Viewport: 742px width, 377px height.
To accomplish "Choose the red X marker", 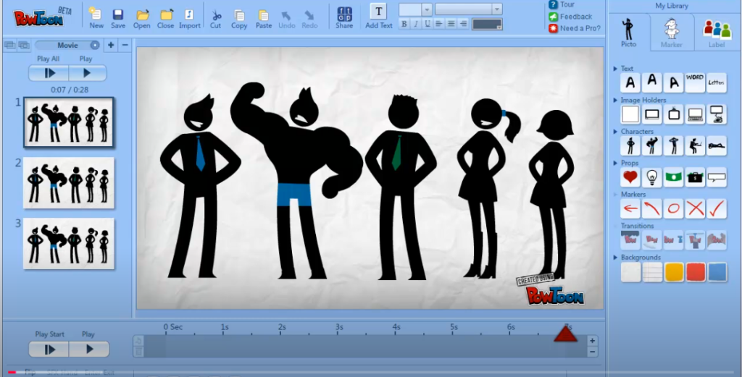I will 695,208.
